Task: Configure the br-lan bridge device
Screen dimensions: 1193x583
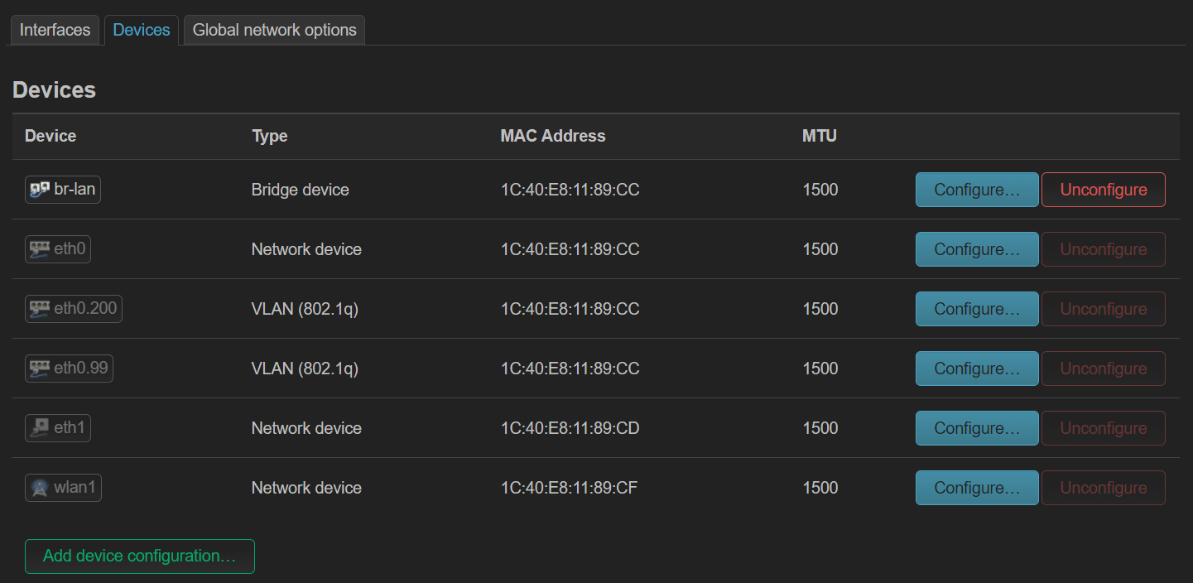Action: point(977,190)
